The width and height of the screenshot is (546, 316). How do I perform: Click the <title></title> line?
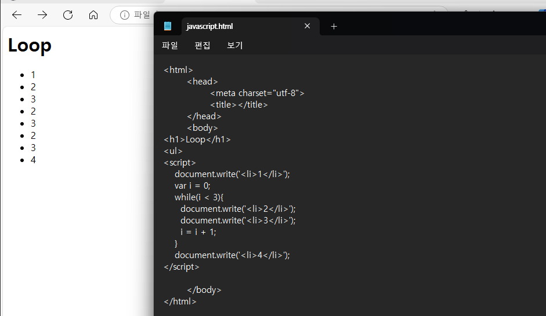[239, 105]
